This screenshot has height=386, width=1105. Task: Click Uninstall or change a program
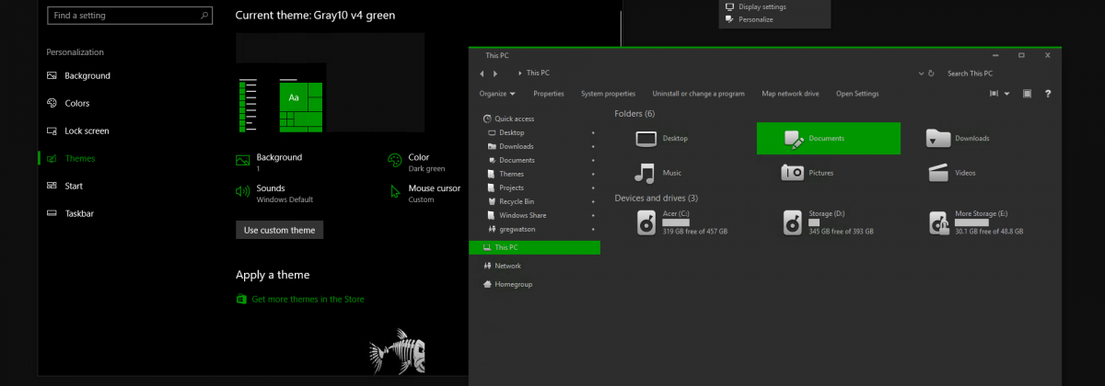699,94
